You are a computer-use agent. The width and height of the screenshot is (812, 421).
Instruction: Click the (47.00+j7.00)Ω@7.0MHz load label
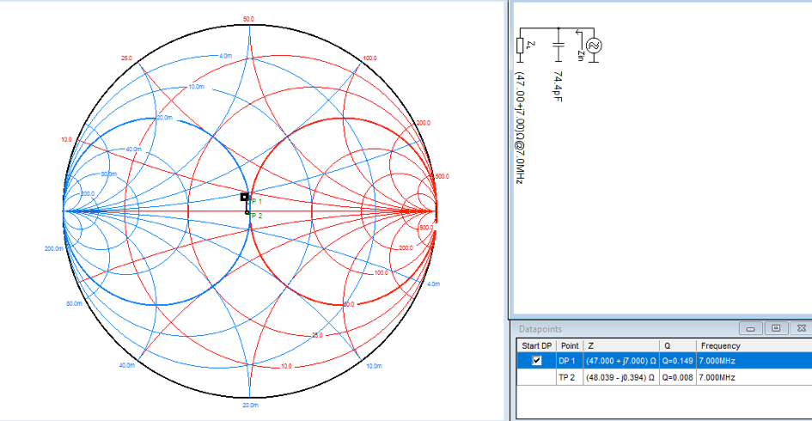point(519,128)
